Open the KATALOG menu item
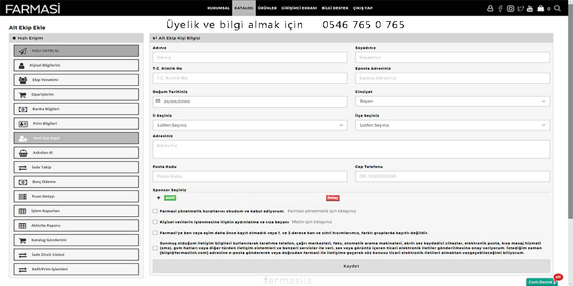The image size is (573, 286). [244, 8]
